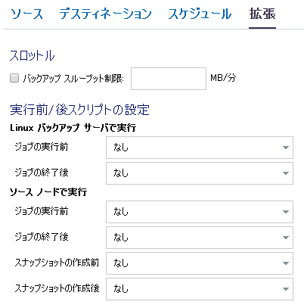Click the バックアップ スループット制限 label text
Image resolution: width=304 pixels, height=308 pixels.
(x=73, y=79)
